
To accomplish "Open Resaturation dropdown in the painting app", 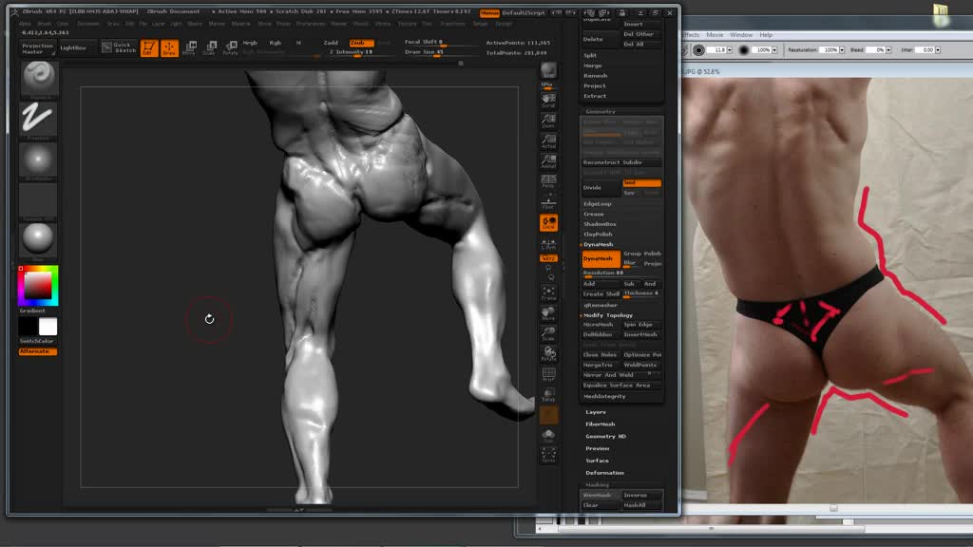I will click(x=842, y=49).
